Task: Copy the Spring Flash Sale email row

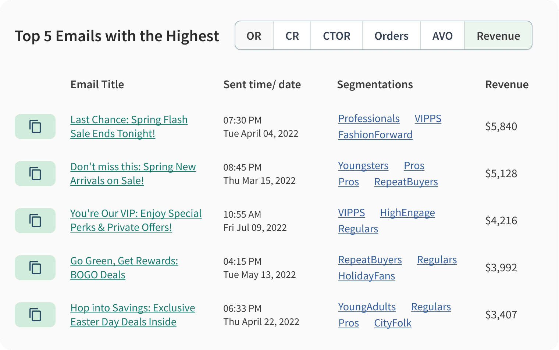Action: pyautogui.click(x=35, y=126)
